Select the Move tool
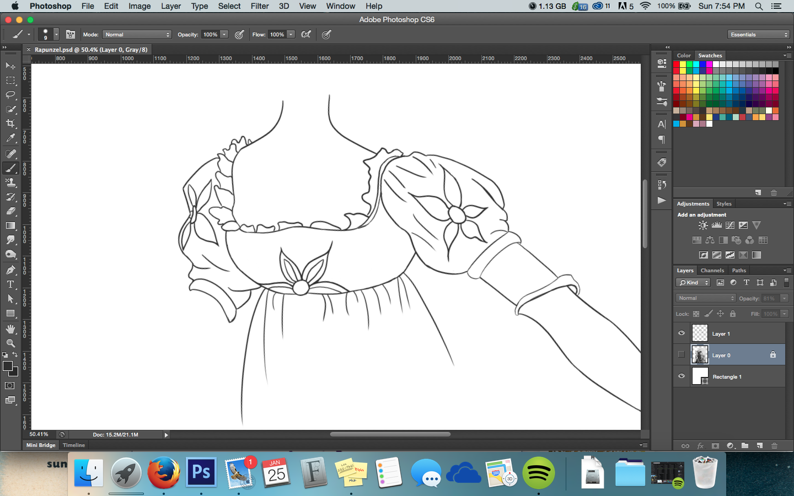The image size is (794, 496). click(10, 66)
